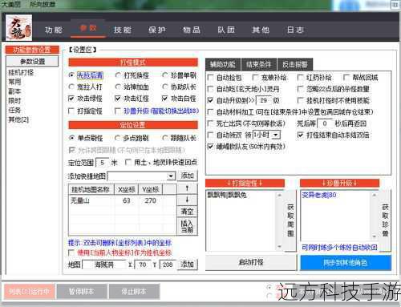The image size is (401, 307).
Task: Click the 停止脚本 button
Action: click(x=134, y=291)
